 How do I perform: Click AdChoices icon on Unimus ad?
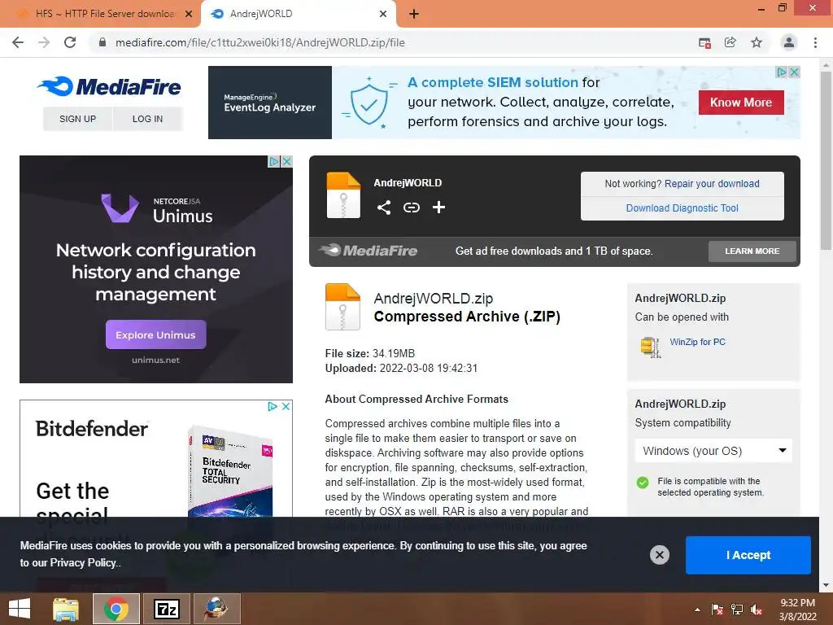274,161
